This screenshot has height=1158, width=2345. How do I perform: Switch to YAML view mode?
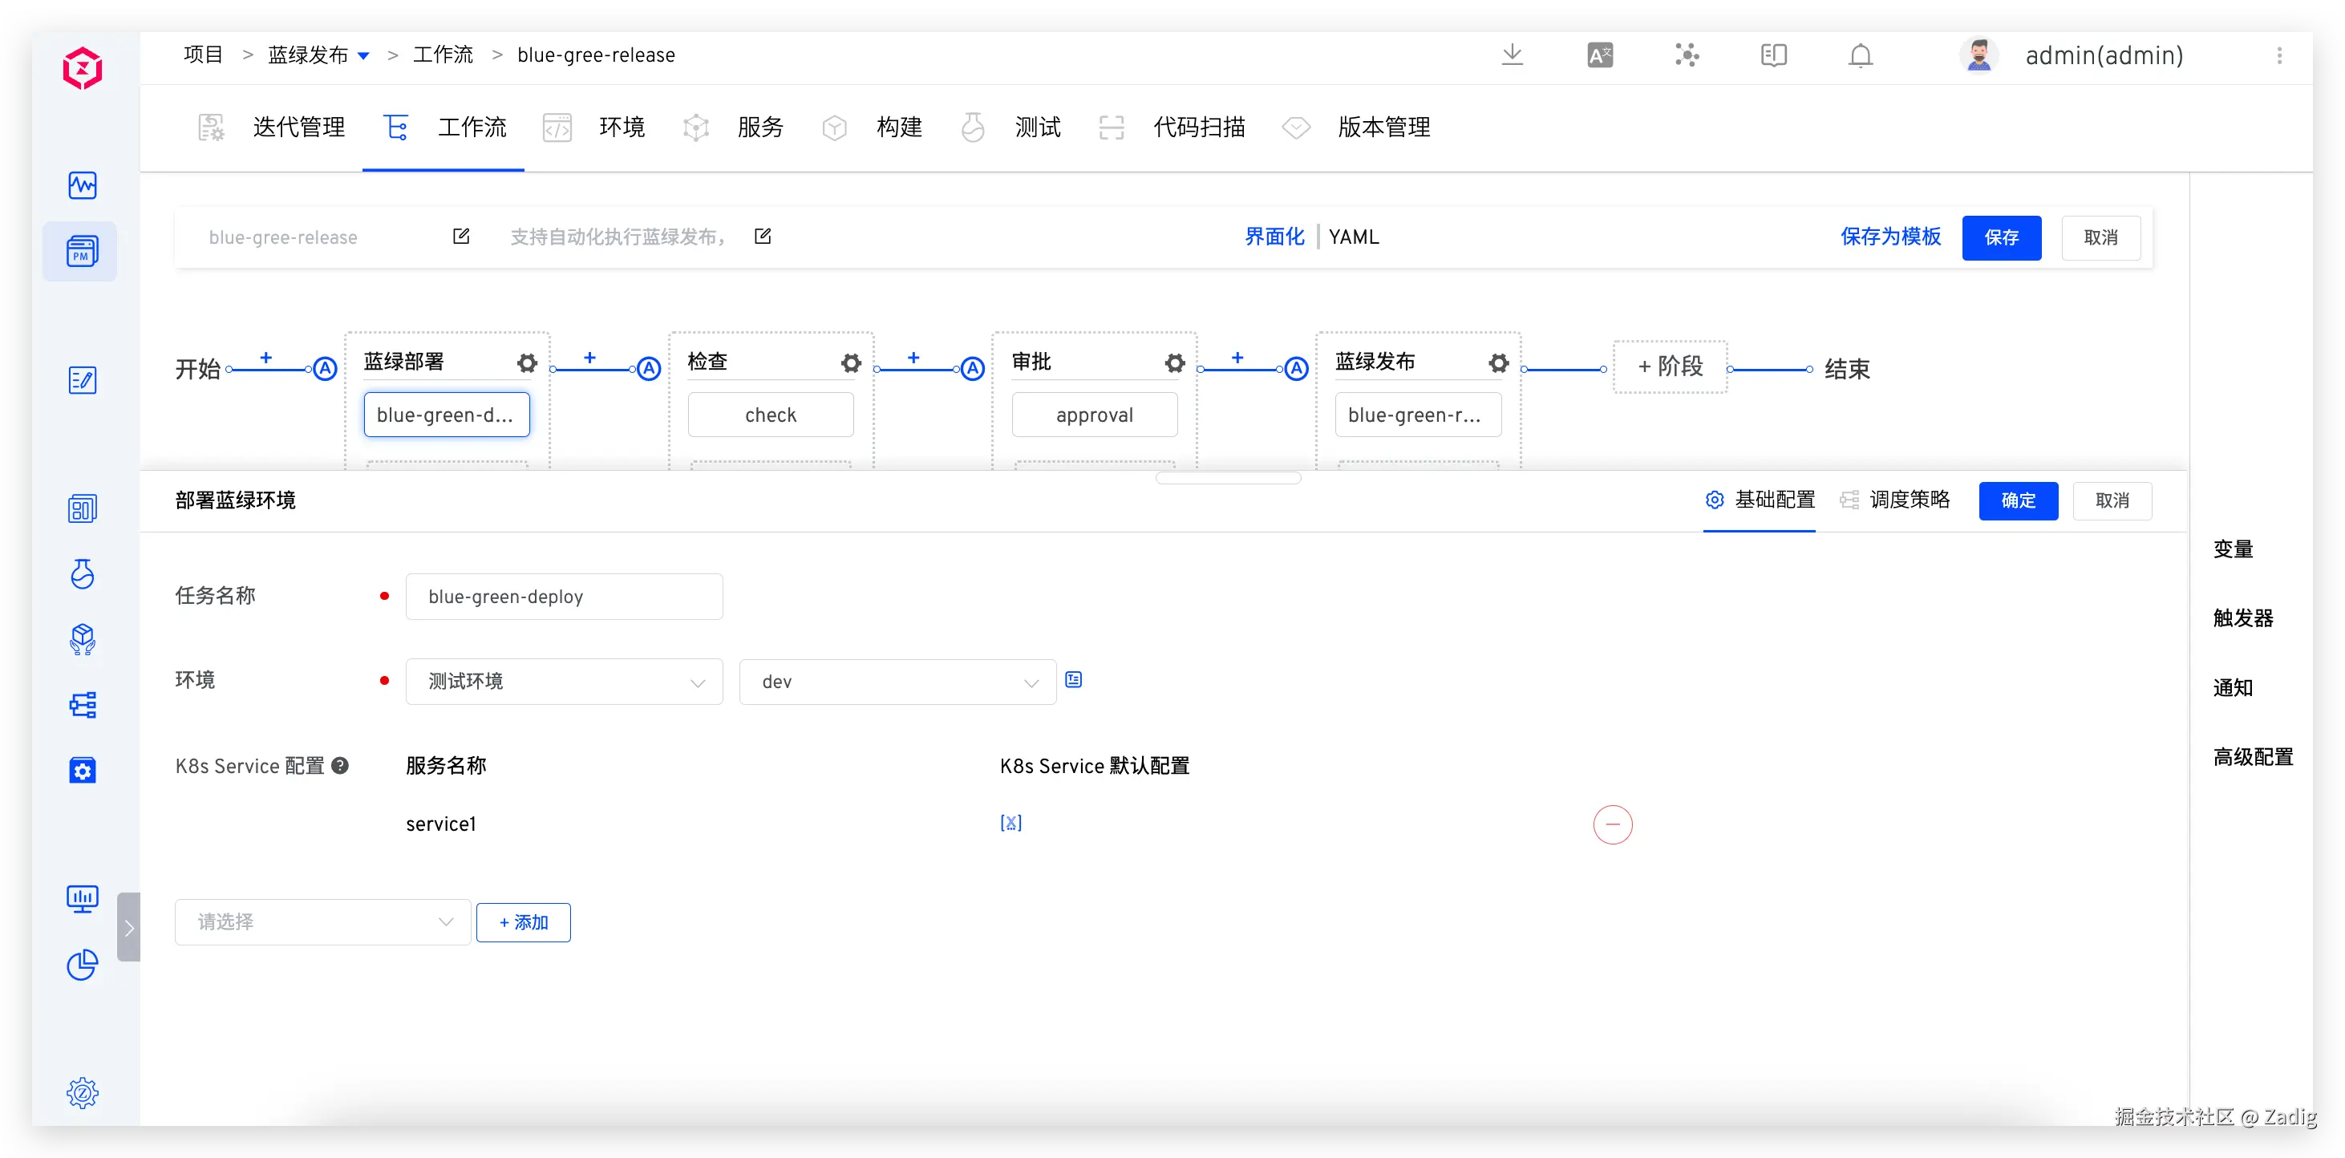[x=1353, y=237]
